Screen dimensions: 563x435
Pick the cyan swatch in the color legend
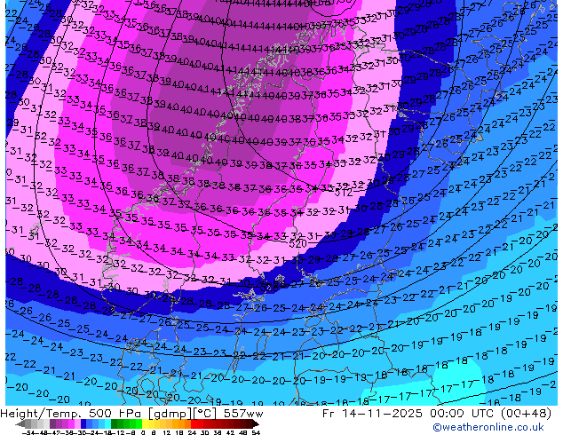click(107, 424)
